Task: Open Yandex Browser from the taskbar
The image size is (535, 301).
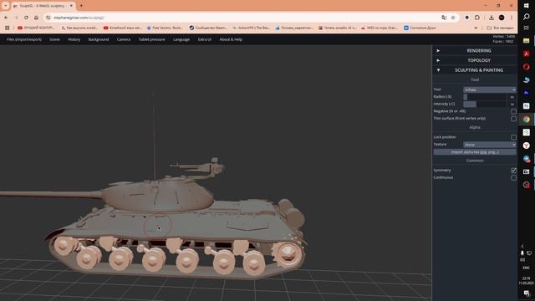Action: [x=526, y=145]
